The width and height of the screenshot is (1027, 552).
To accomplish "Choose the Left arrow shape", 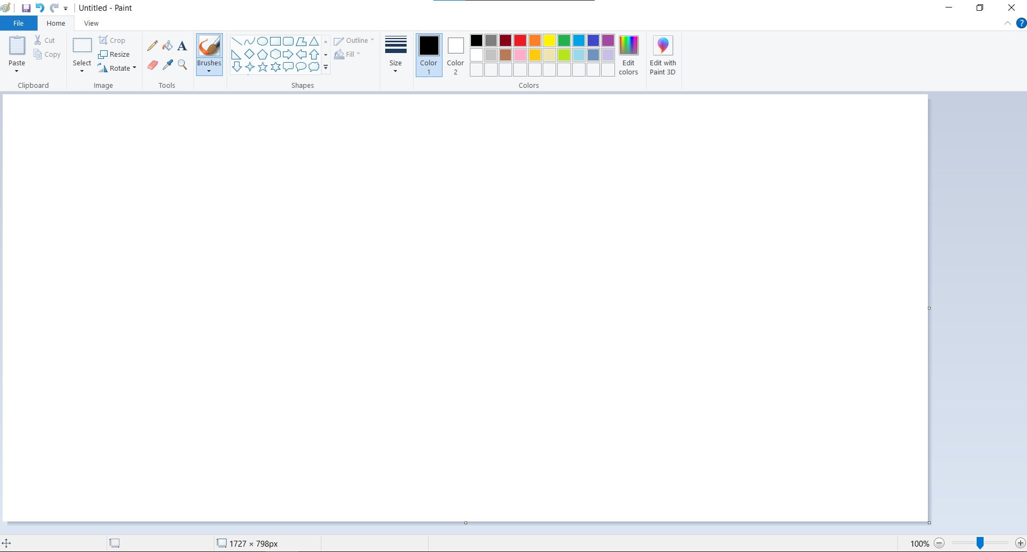I will tap(301, 54).
